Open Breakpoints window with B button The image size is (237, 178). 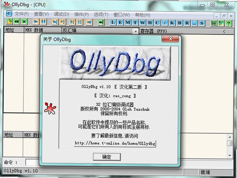click(x=180, y=23)
